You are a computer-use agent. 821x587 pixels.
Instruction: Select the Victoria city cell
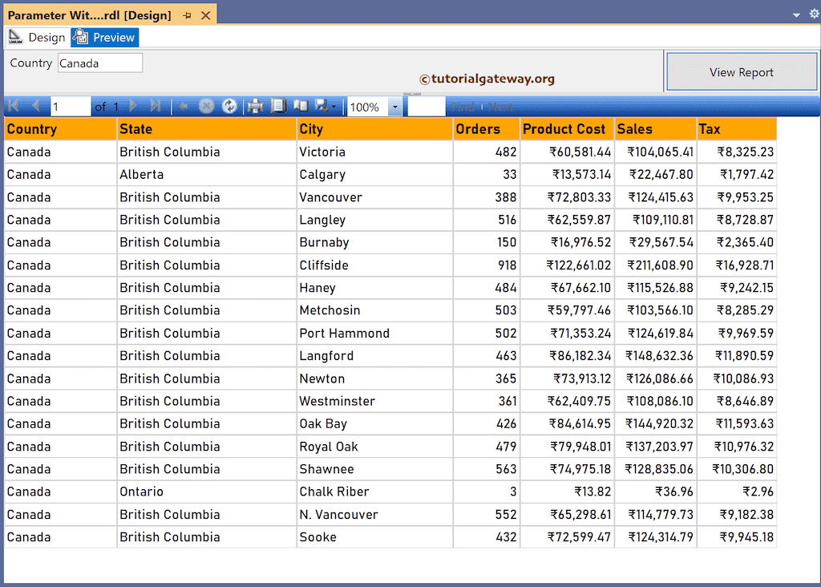(375, 152)
